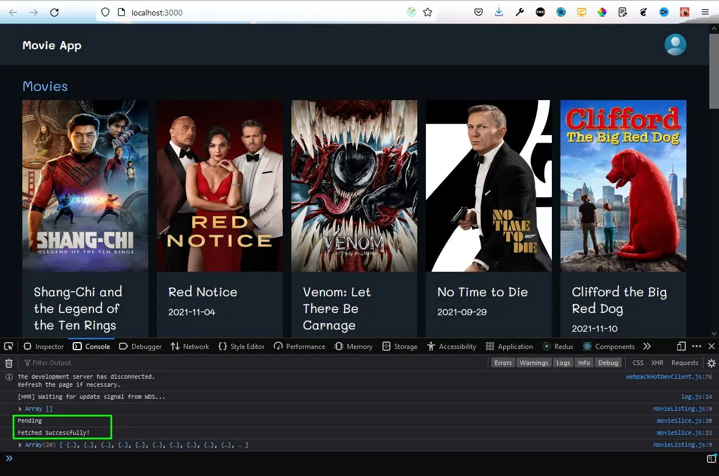This screenshot has height=476, width=719.
Task: Open MovieListing.js:9 link beside Array(20)
Action: (x=682, y=445)
